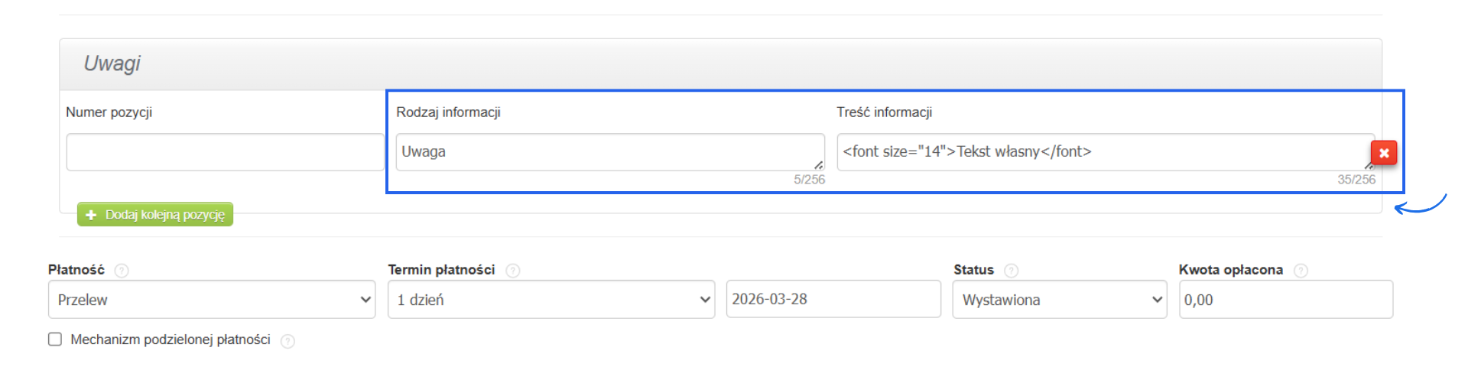Open help for Mechanizm podzielonej płatności

287,341
